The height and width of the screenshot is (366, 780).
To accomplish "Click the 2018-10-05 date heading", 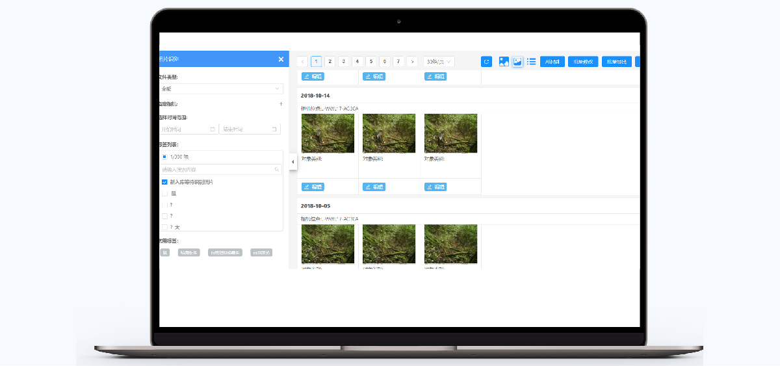I will [315, 206].
